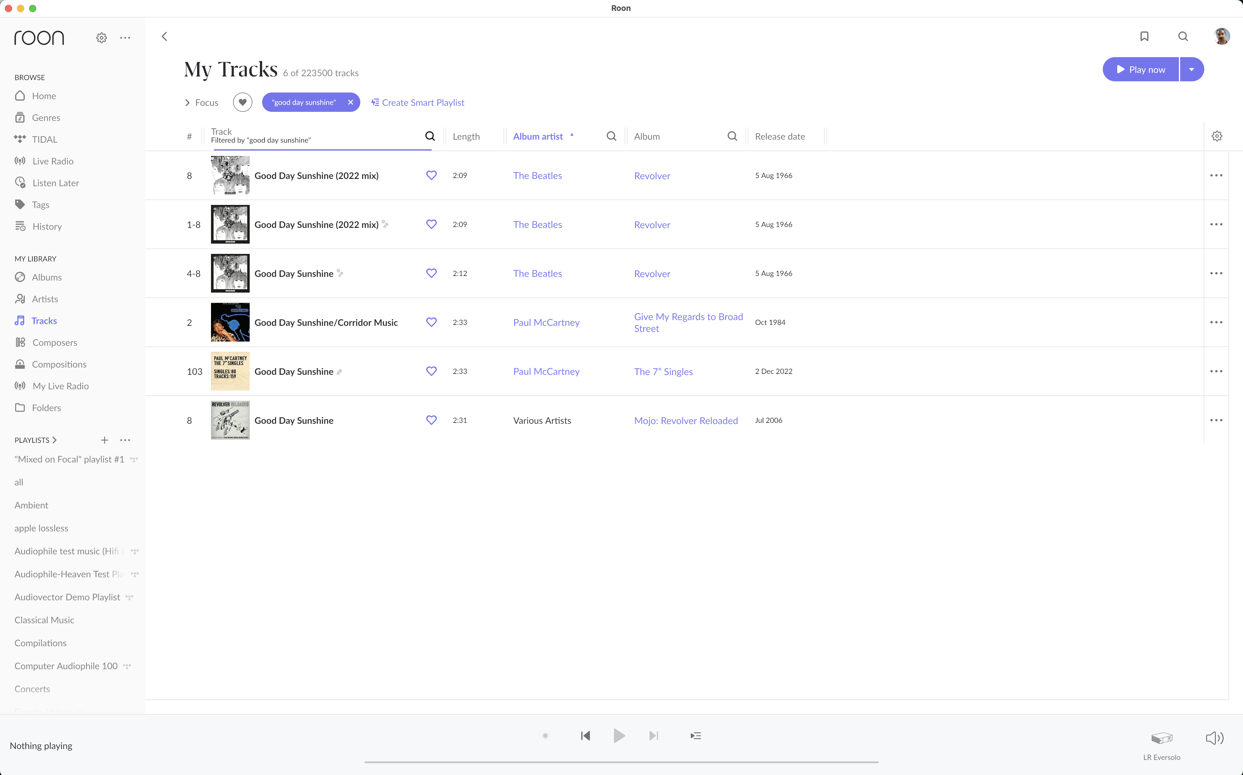This screenshot has width=1243, height=775.
Task: Toggle the favorites heart filter
Action: (242, 102)
